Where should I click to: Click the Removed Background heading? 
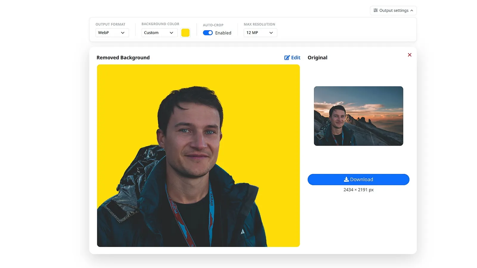[x=123, y=57]
